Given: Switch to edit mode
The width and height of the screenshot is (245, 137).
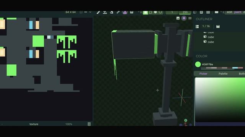Looking at the screenshot, I should click(229, 12).
